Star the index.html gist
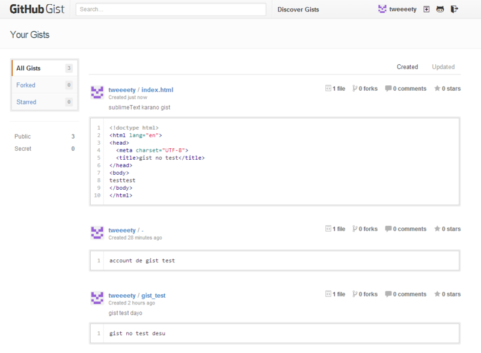Screen dimensions: 481x353 (437, 88)
